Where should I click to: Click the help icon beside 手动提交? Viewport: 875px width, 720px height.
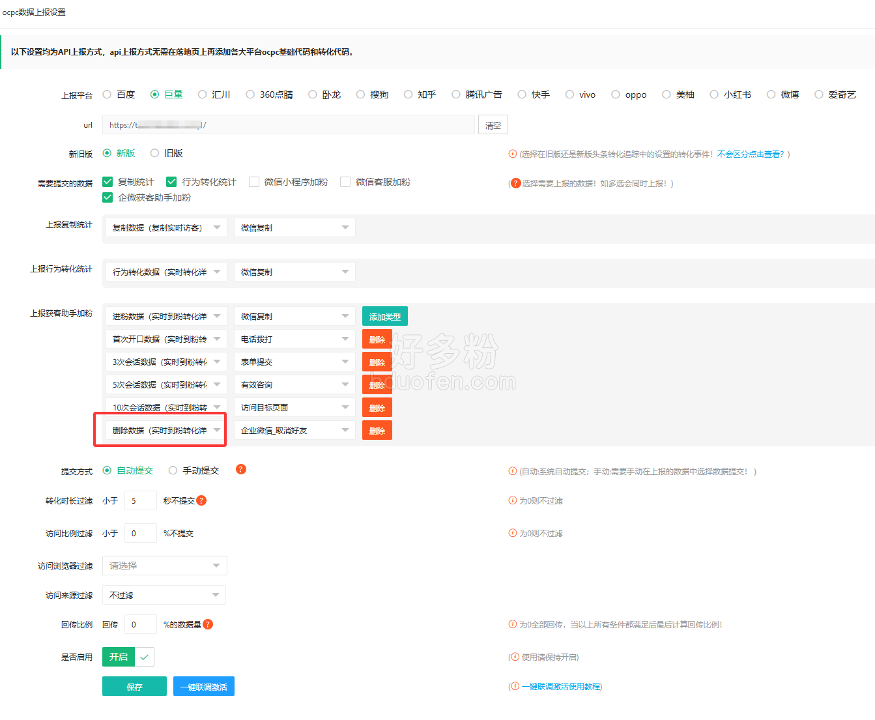pyautogui.click(x=241, y=469)
